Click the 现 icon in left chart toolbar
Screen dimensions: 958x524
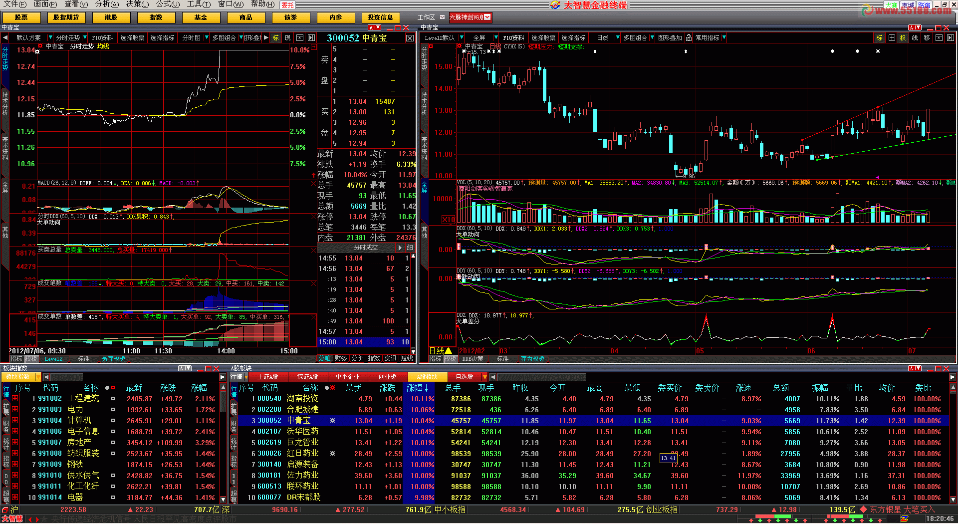pyautogui.click(x=288, y=38)
